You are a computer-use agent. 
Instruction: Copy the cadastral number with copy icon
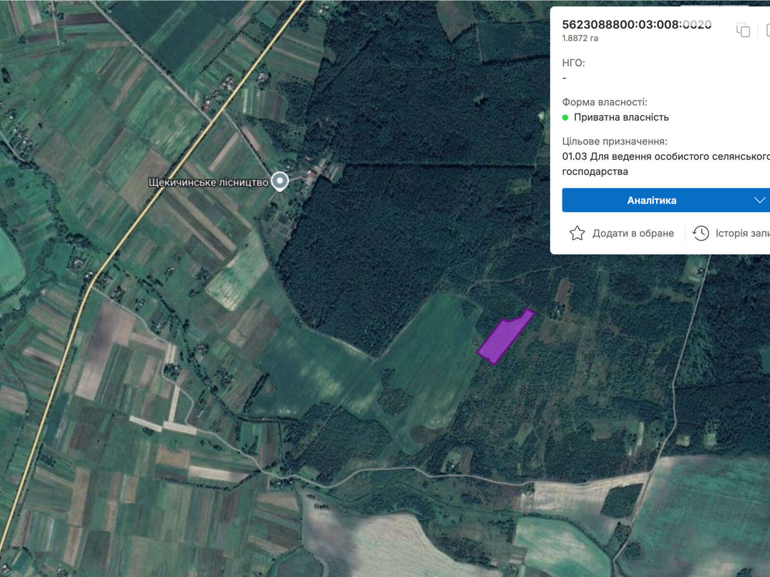tap(743, 30)
